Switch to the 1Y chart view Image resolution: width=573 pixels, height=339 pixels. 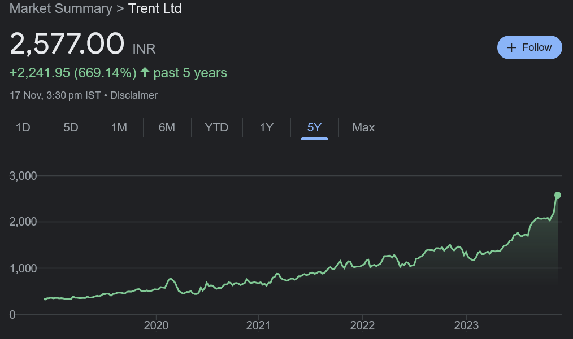[x=266, y=127]
